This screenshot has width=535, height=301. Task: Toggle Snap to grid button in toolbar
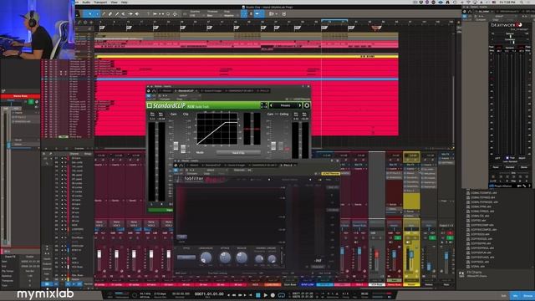tap(244, 14)
